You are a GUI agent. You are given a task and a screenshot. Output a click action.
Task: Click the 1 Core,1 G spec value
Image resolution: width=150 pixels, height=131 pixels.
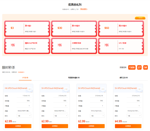26,96
